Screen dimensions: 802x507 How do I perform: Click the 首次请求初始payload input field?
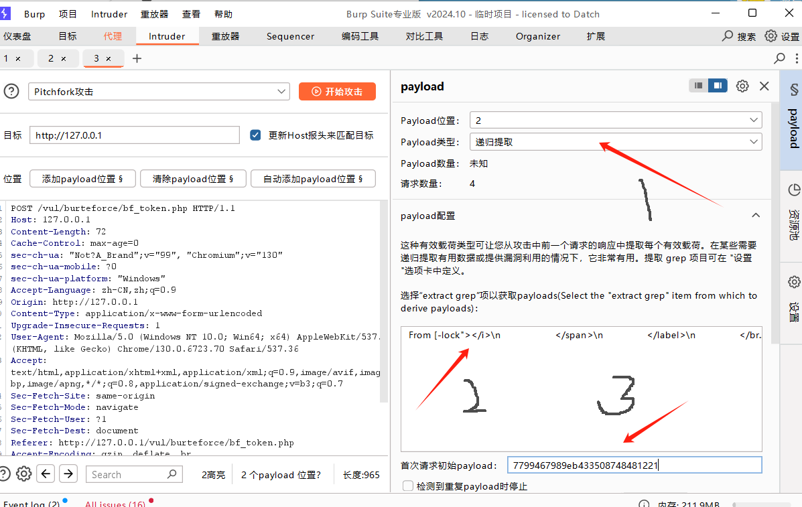(x=634, y=465)
